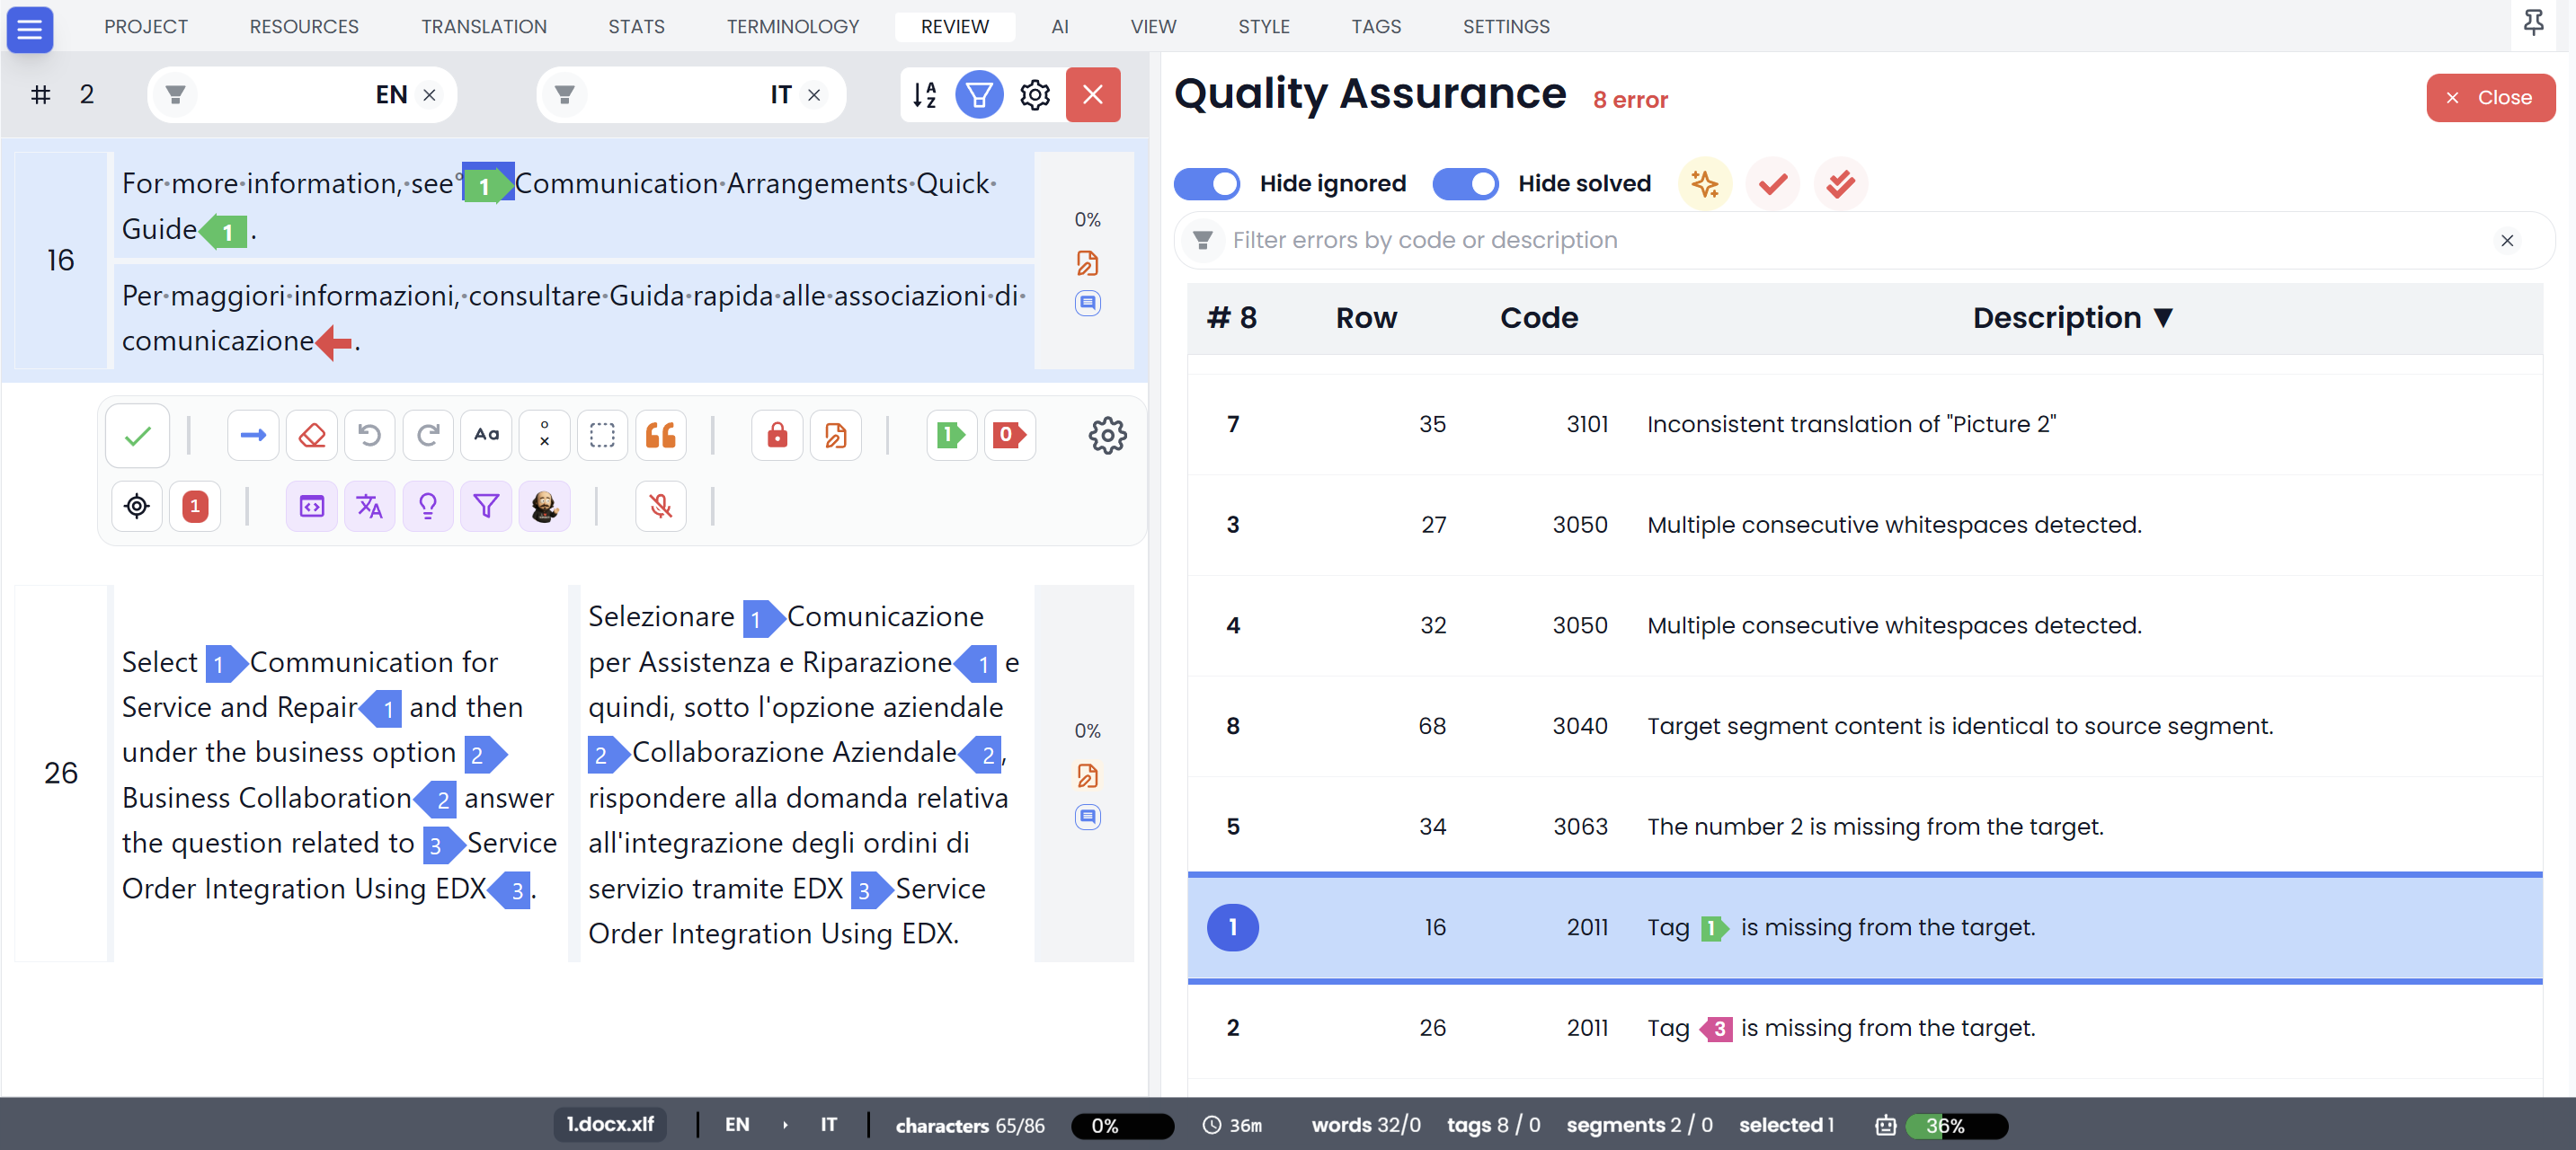Close the Quality Assurance panel
Viewport: 2576px width, 1150px height.
(x=2491, y=97)
